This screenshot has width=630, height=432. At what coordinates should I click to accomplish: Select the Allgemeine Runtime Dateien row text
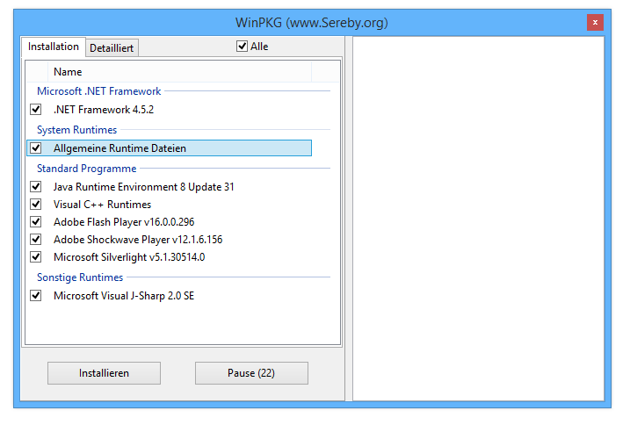(119, 148)
